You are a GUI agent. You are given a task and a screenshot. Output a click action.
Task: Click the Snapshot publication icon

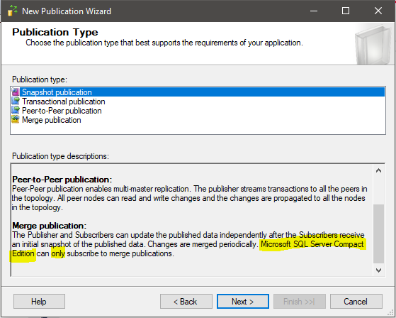pos(16,92)
